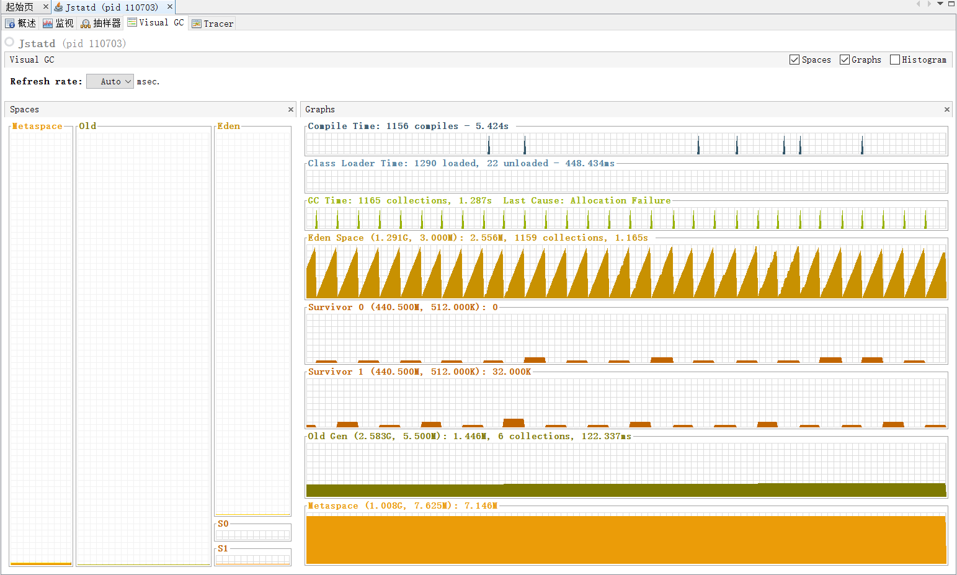Click the Survivor 1 graph

click(x=626, y=403)
